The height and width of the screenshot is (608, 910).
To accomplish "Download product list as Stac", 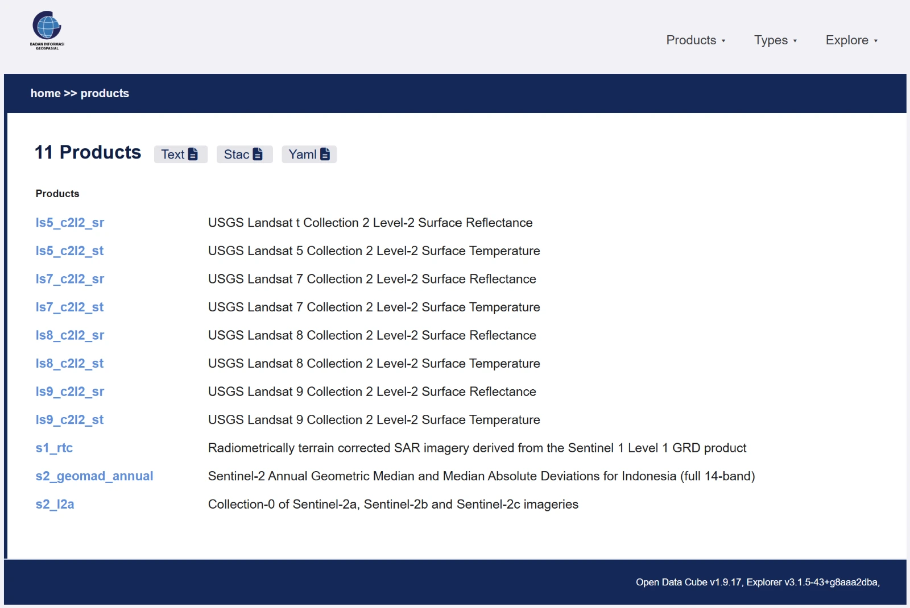I will point(245,155).
